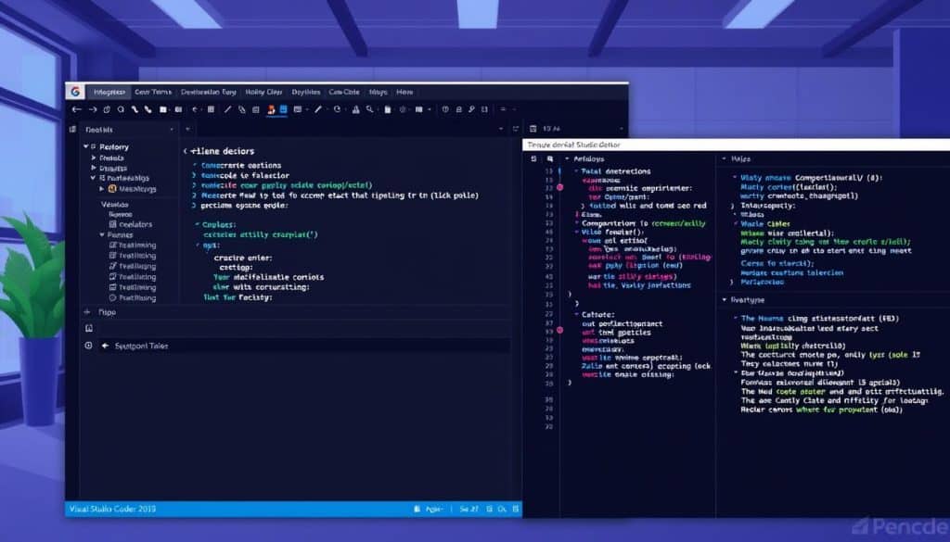Click the orange round icon in sidebar tree
This screenshot has height=542, width=950.
click(112, 189)
